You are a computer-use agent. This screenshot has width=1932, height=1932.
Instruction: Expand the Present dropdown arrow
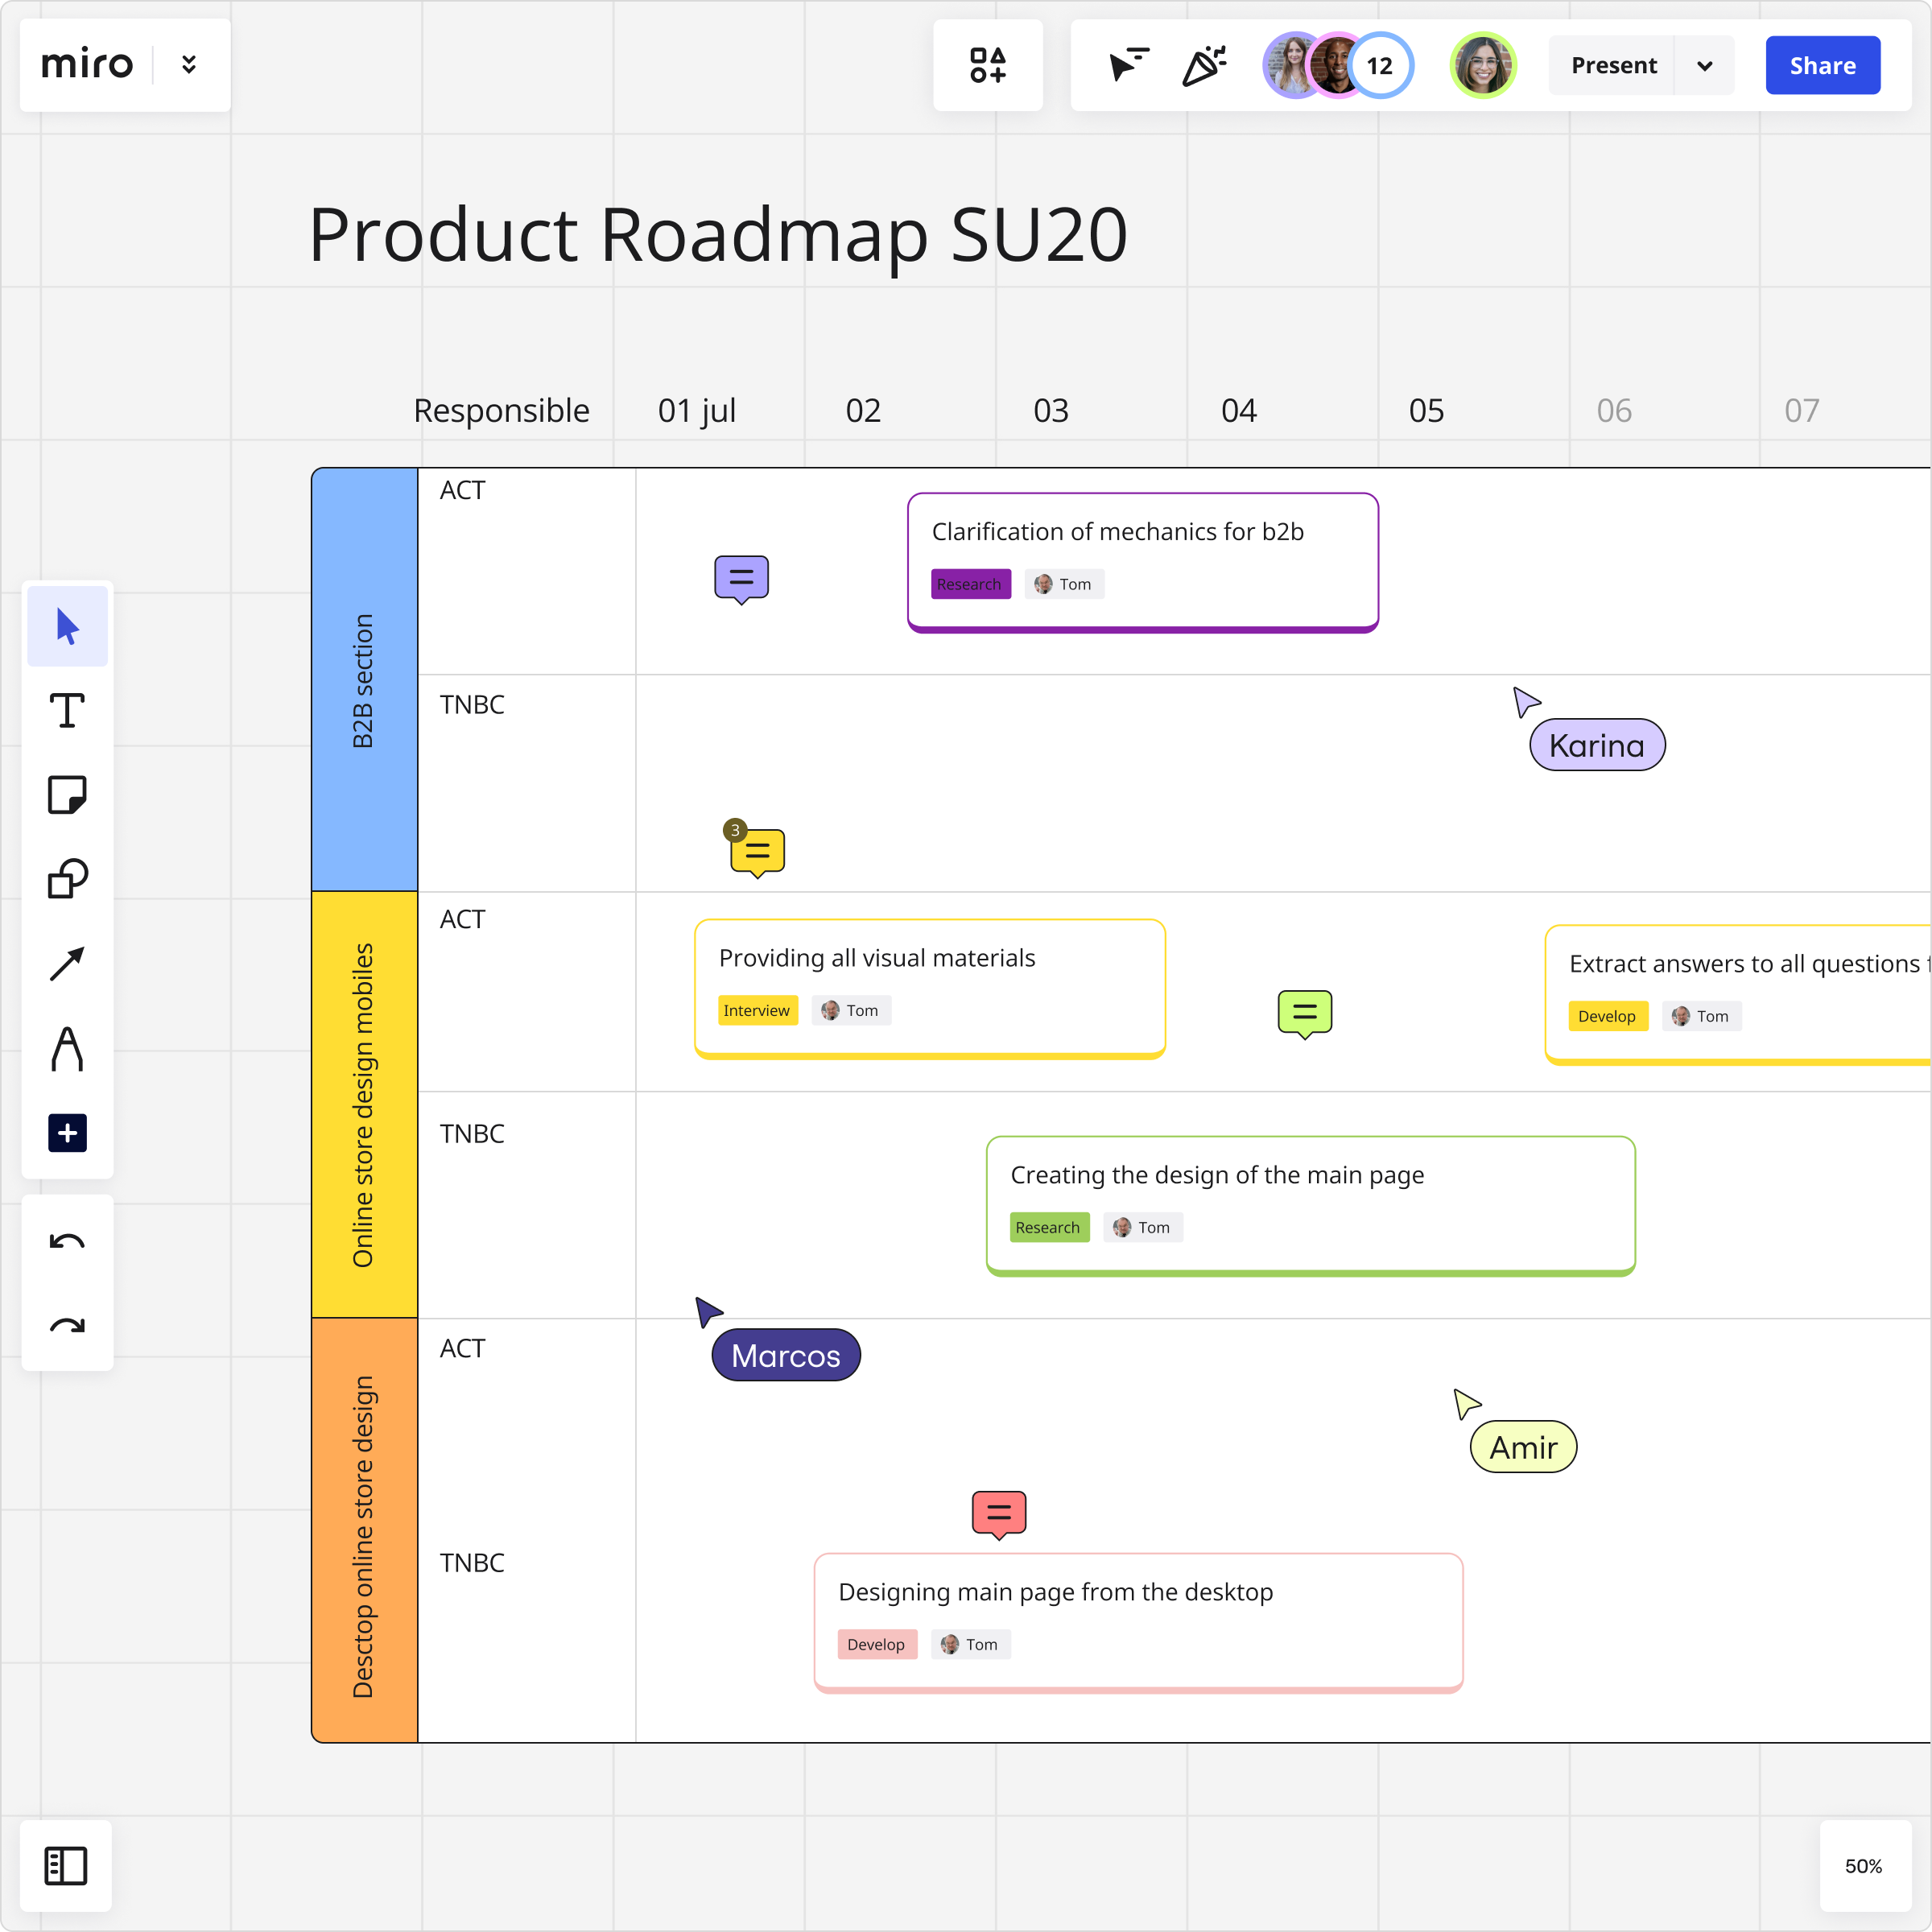point(1705,66)
